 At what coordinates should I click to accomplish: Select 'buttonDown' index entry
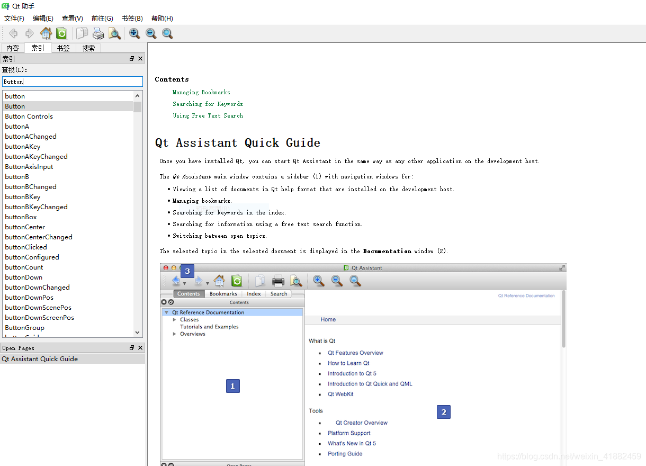tap(68, 277)
